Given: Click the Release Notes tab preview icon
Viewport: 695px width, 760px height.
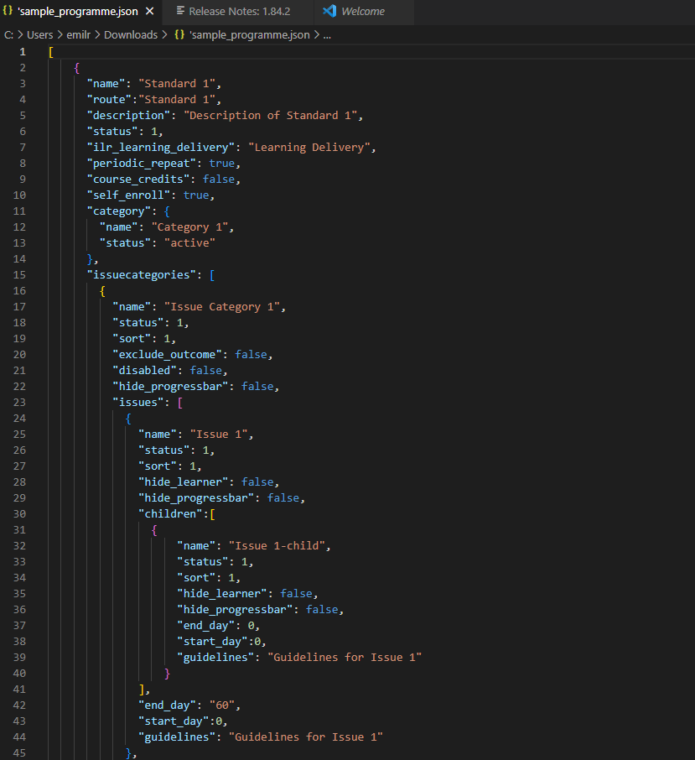Looking at the screenshot, I should point(180,11).
